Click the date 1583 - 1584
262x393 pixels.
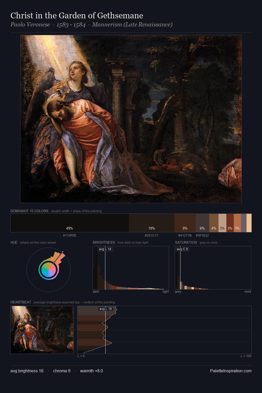coord(71,25)
